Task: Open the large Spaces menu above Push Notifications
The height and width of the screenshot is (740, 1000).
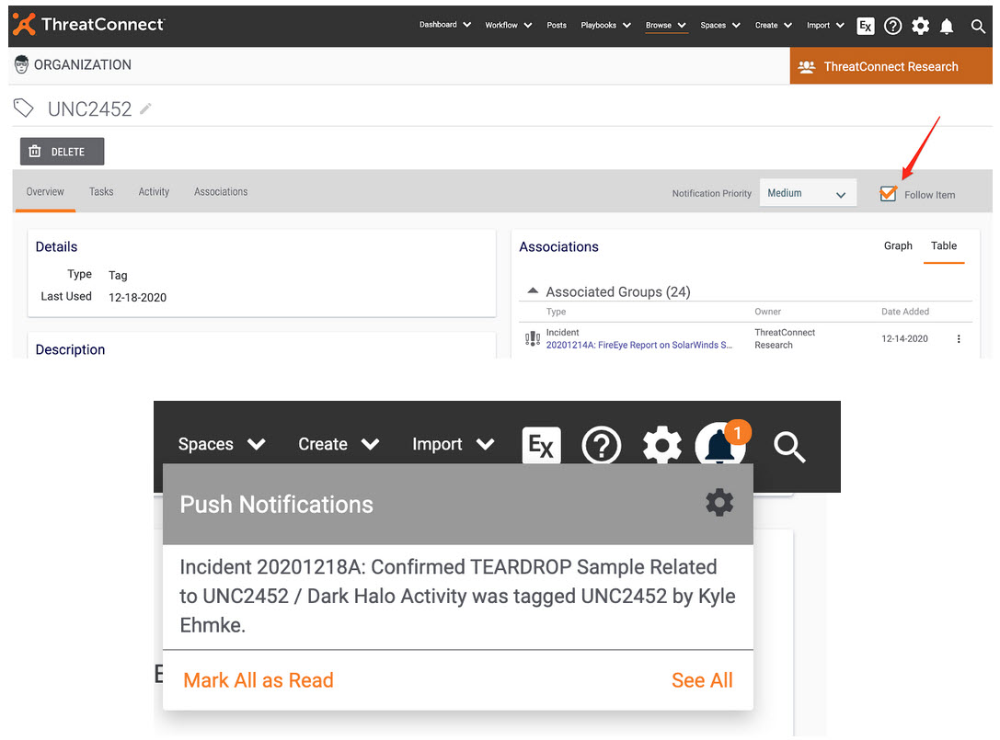Action: [x=222, y=444]
